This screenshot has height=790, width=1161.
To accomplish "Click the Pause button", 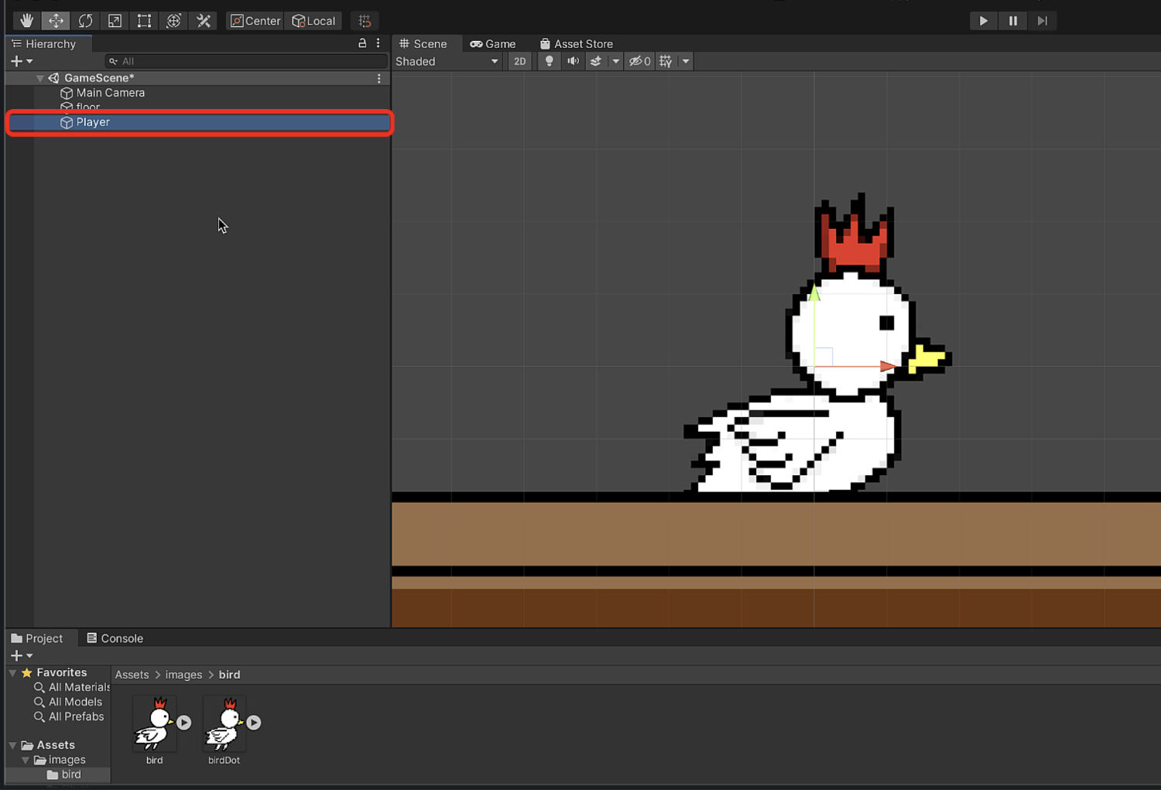I will [1012, 21].
